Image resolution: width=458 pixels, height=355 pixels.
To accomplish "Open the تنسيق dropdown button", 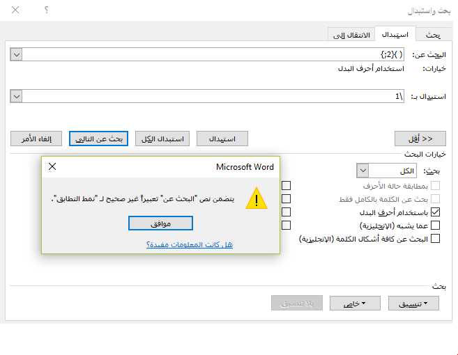I will [x=413, y=303].
